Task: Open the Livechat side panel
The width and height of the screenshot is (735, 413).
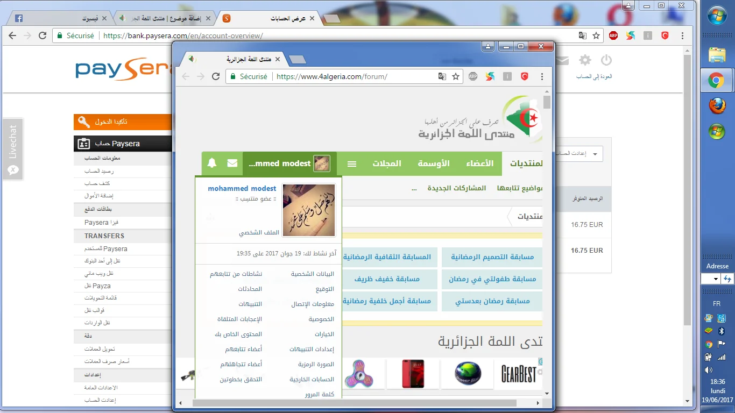Action: [x=13, y=148]
